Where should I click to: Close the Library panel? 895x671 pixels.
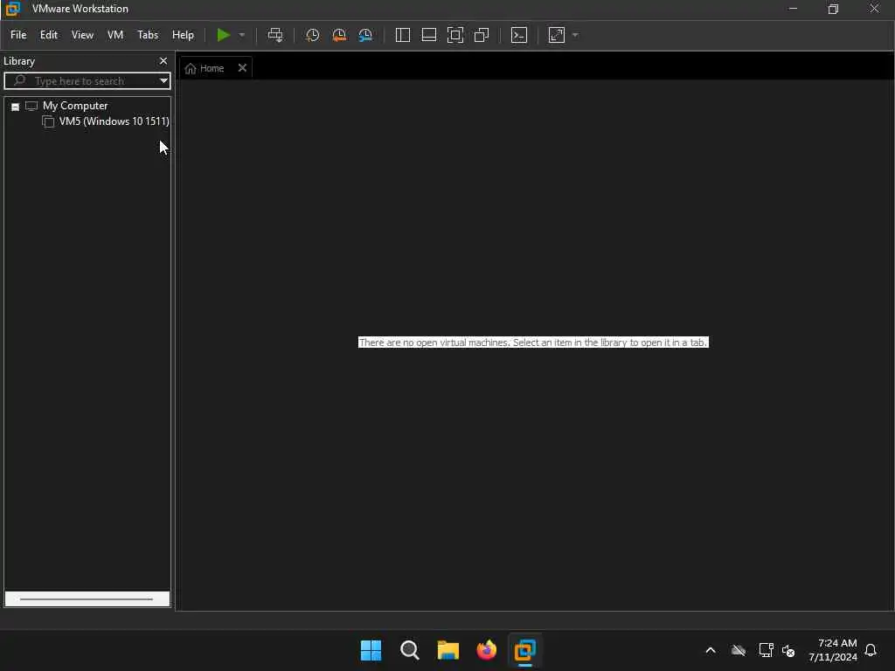tap(163, 60)
